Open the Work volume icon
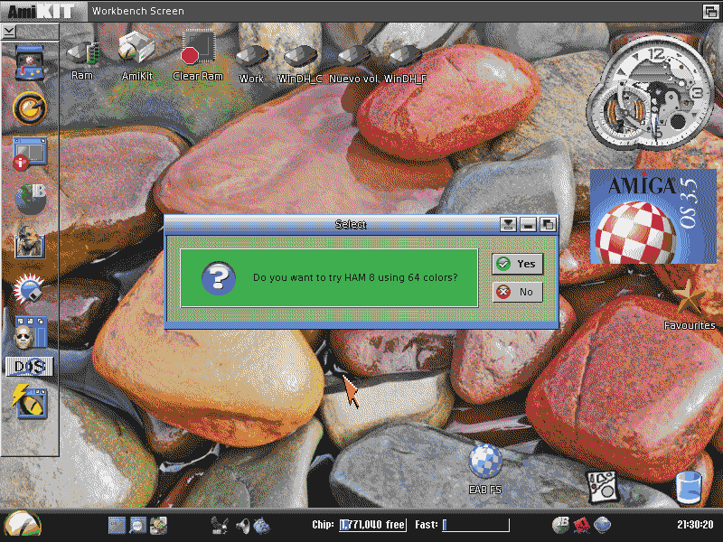Image resolution: width=723 pixels, height=542 pixels. pyautogui.click(x=251, y=64)
